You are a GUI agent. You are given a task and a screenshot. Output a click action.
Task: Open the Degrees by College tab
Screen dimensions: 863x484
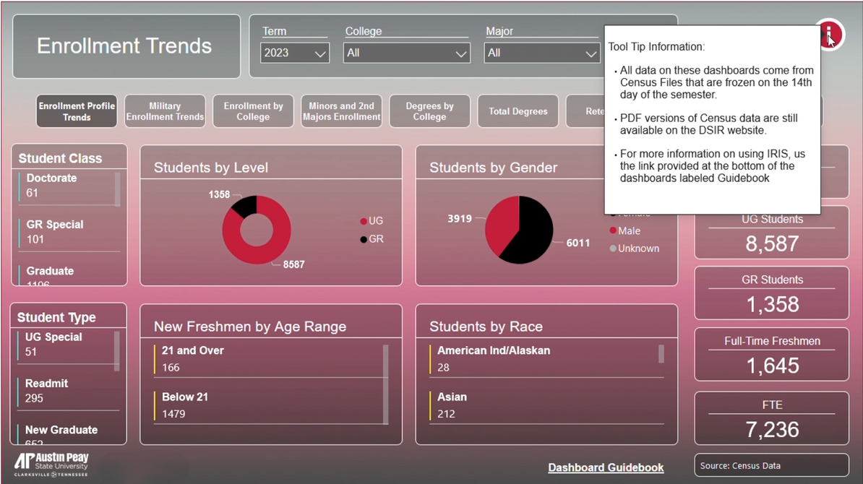point(429,111)
